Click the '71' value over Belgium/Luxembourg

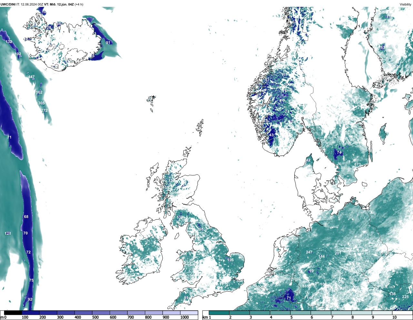tap(289, 298)
